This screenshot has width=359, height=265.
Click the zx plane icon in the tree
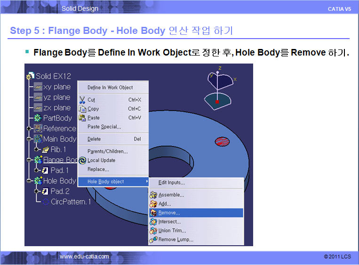point(38,108)
